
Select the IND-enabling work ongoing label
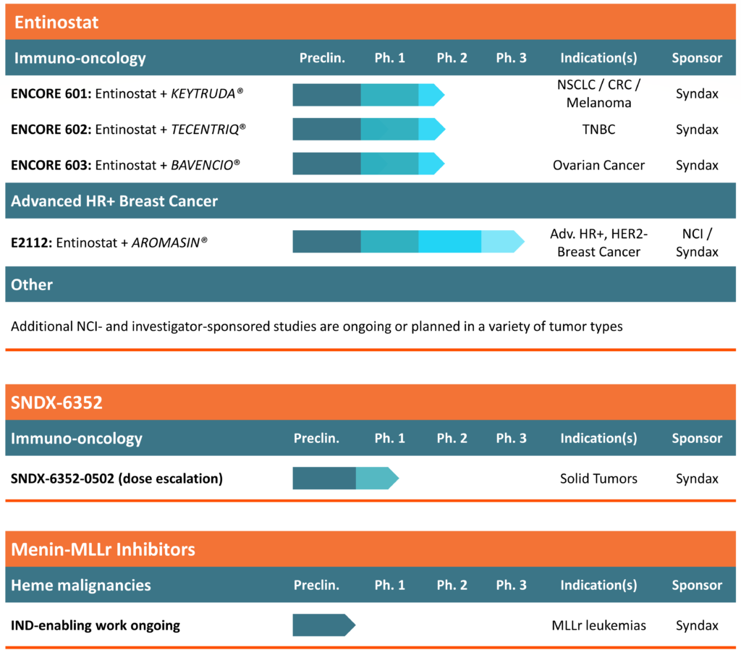[x=96, y=625]
